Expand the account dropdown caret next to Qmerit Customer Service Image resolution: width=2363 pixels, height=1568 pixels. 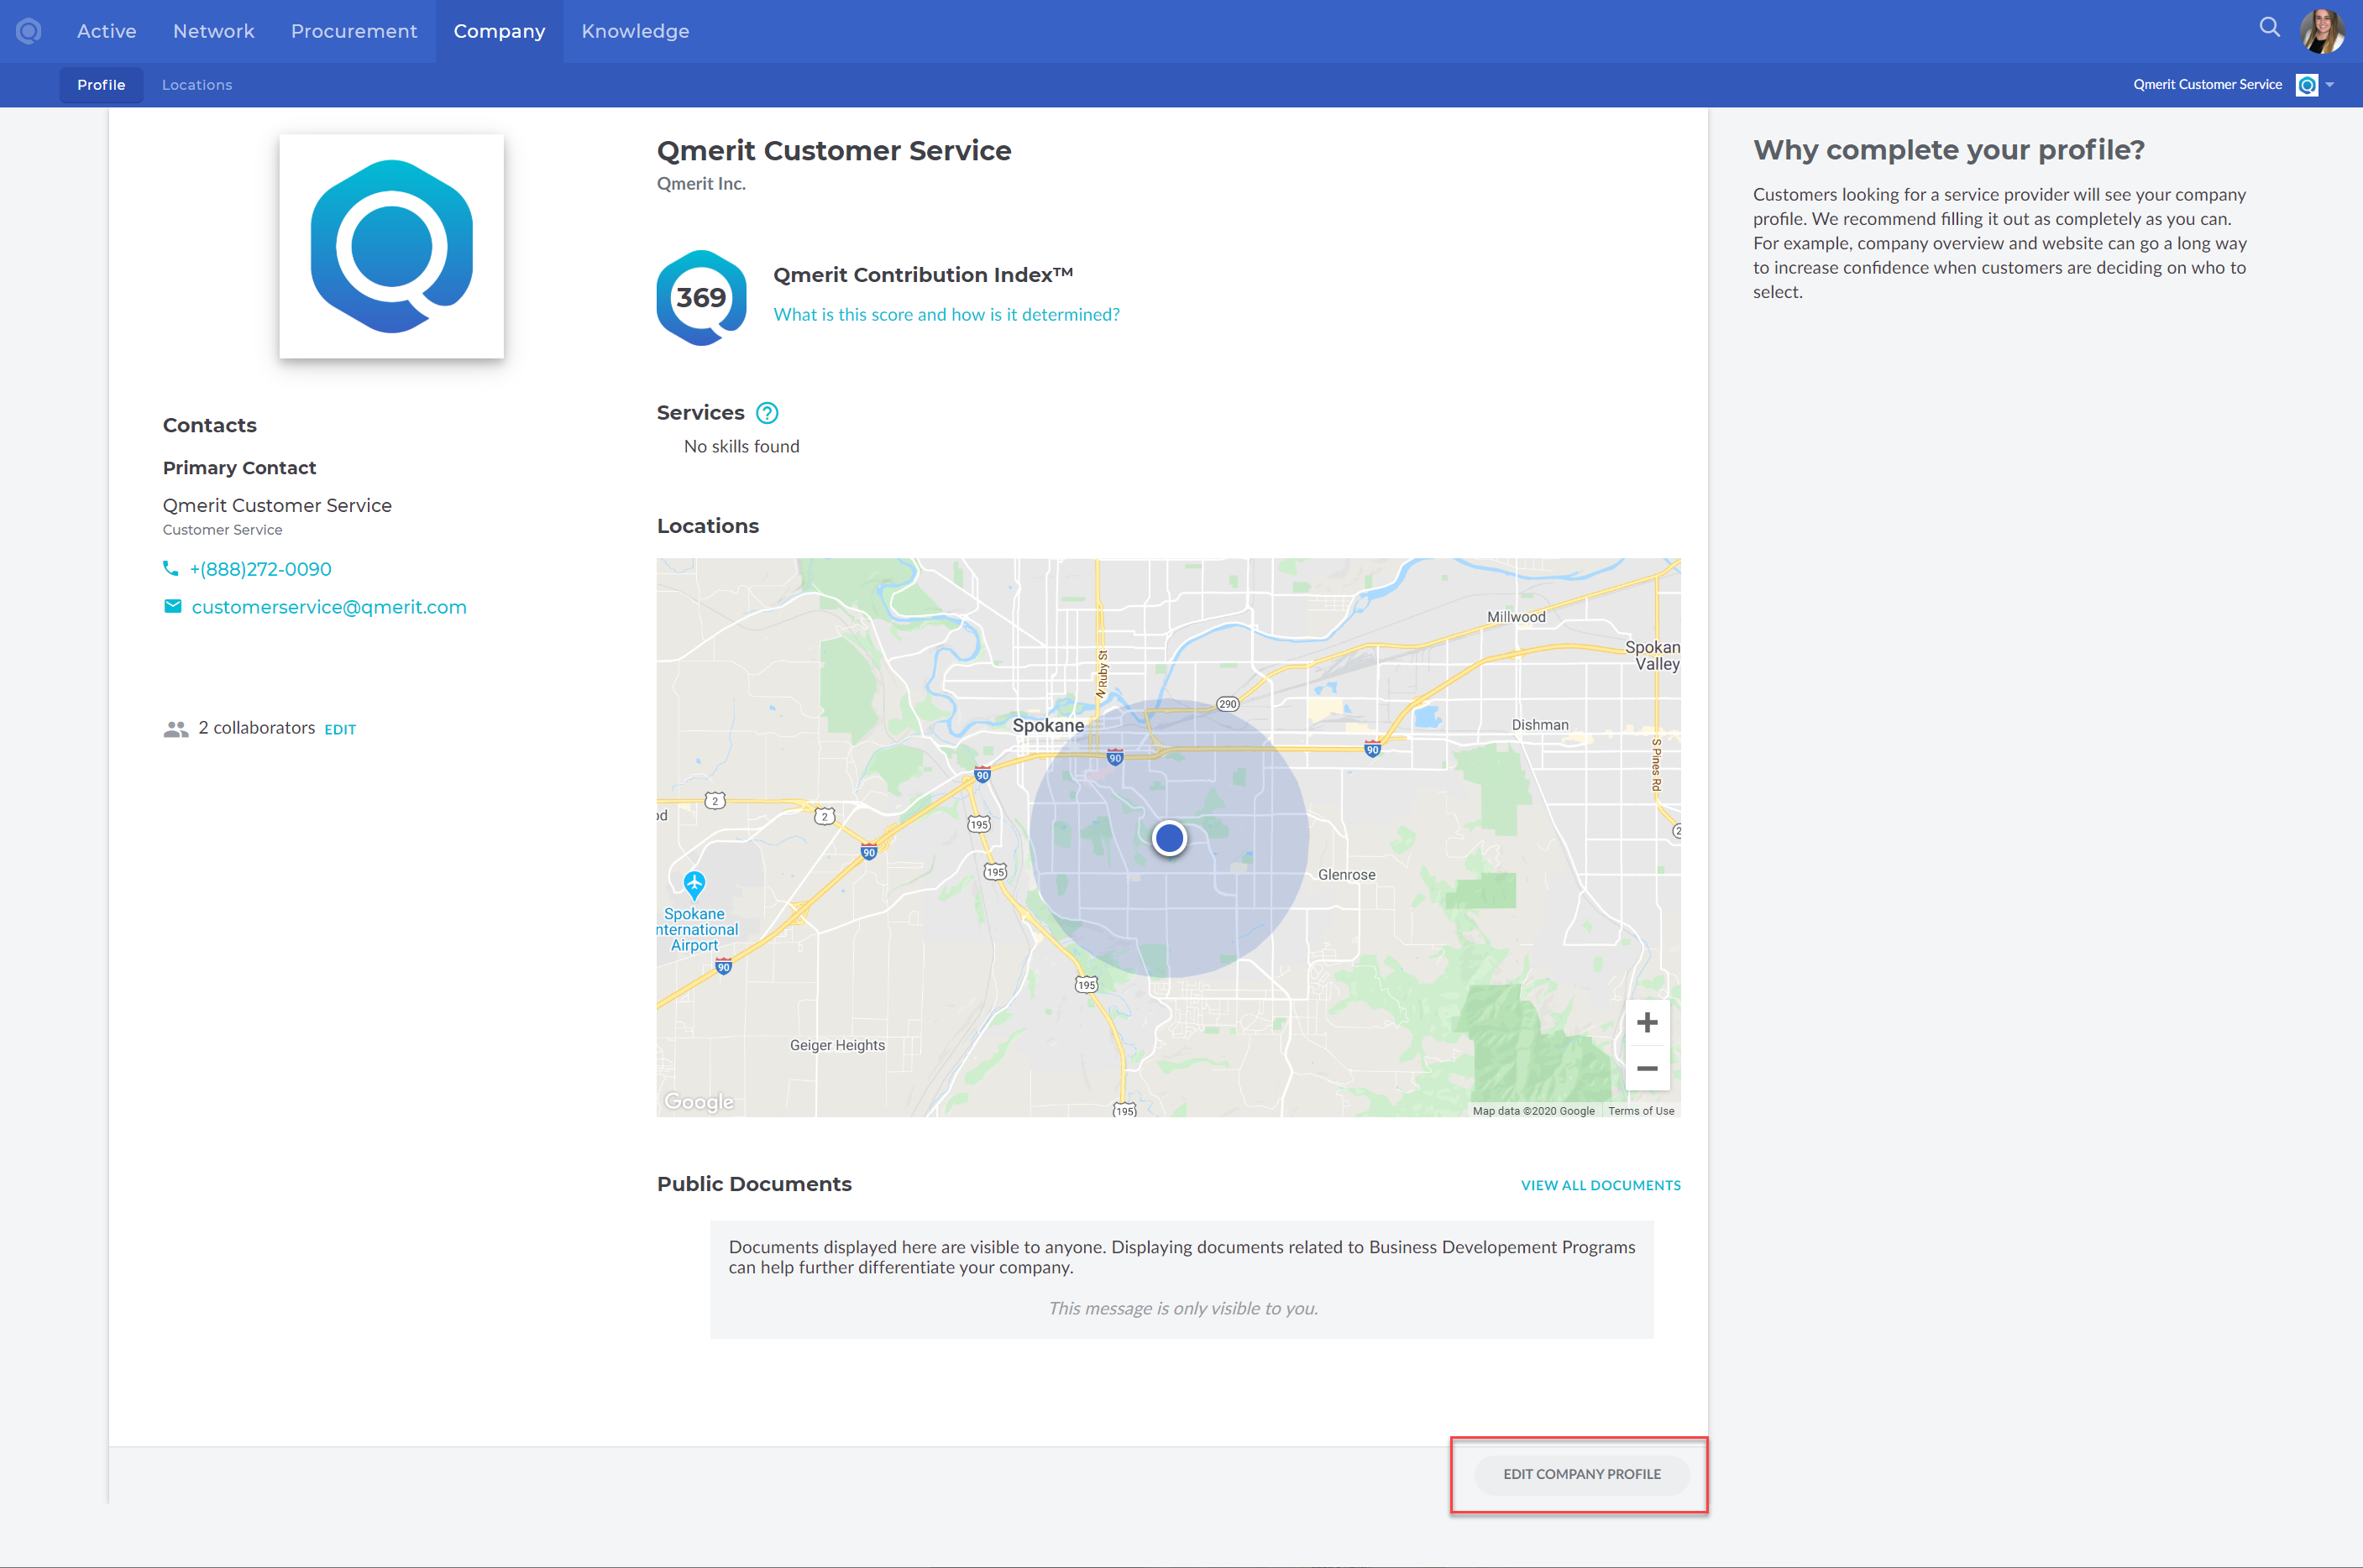(2330, 85)
